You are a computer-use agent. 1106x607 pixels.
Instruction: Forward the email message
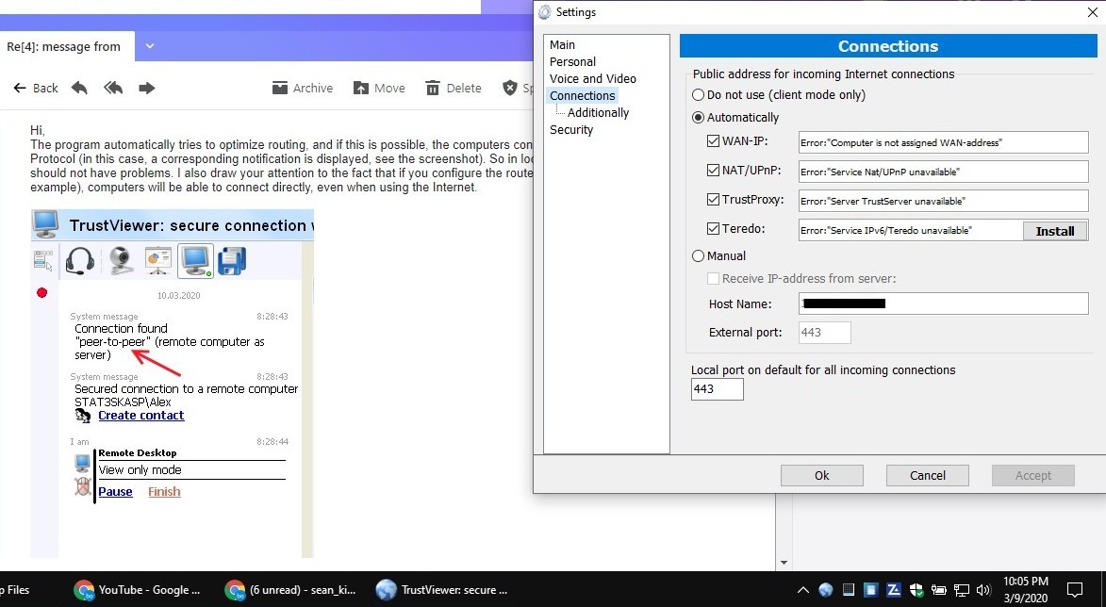[147, 88]
